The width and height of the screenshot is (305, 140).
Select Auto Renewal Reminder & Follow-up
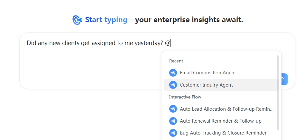pos(222,121)
